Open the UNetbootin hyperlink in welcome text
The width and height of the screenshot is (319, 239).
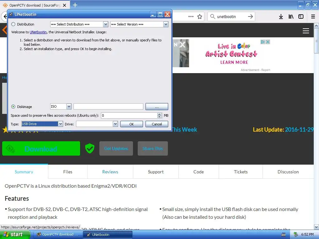point(38,32)
